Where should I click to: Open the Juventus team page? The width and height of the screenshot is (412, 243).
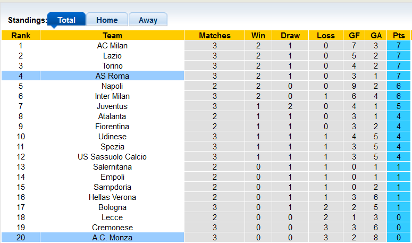click(112, 106)
